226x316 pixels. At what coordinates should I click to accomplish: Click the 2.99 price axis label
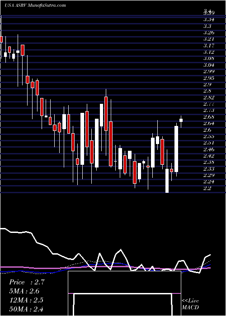209,71
